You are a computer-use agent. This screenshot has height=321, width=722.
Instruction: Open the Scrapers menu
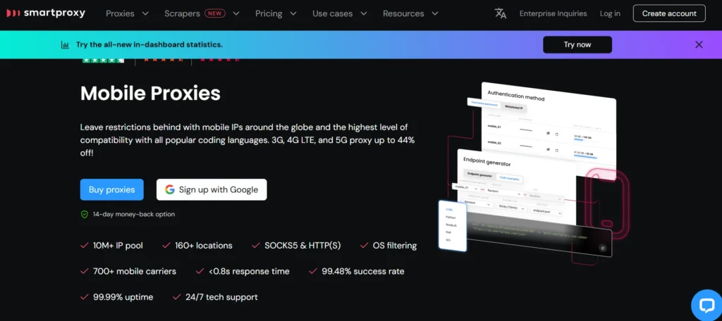[x=182, y=14]
